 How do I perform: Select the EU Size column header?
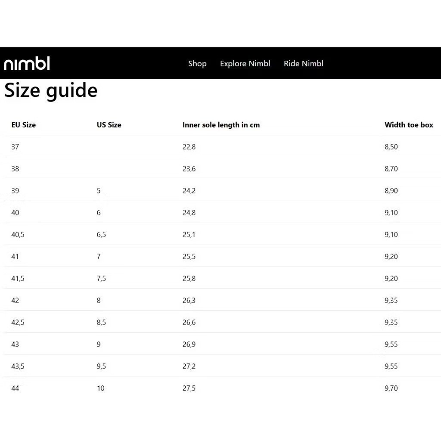click(x=24, y=125)
